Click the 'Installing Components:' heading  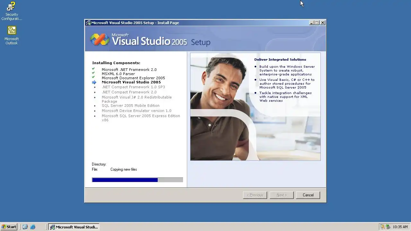coord(116,63)
